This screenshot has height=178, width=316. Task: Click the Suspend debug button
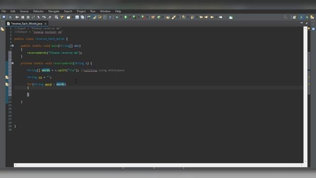point(23,17)
